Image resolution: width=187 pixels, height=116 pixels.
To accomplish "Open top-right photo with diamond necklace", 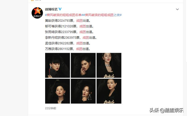I will (109, 65).
